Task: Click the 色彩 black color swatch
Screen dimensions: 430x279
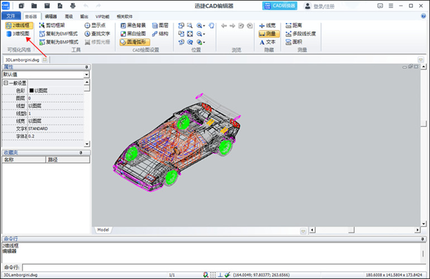Action: click(x=31, y=90)
